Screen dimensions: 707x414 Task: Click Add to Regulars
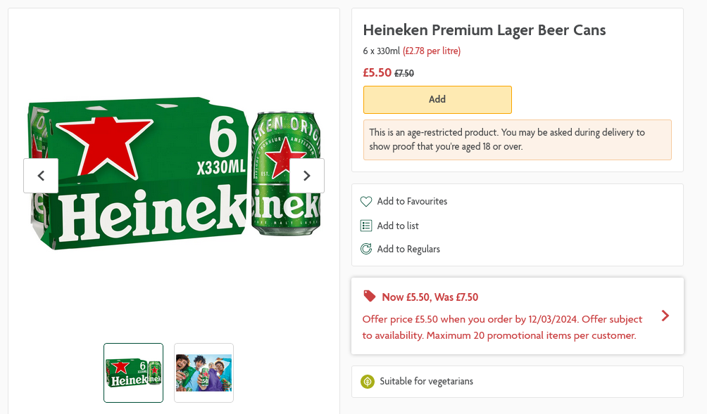pos(408,249)
